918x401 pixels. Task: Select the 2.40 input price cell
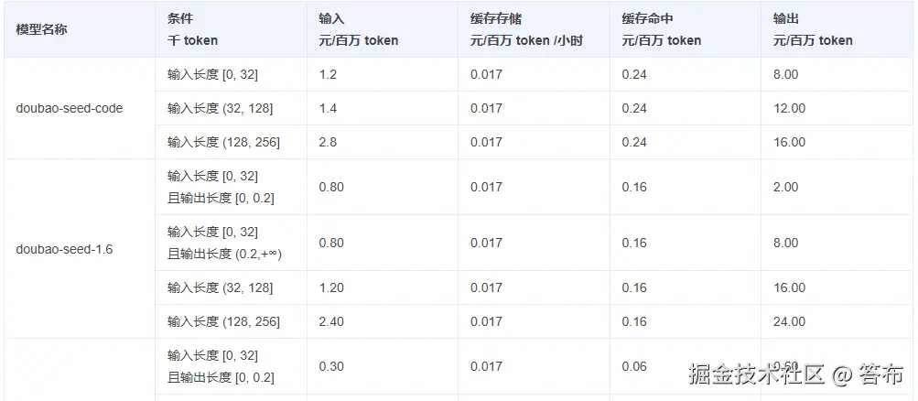331,321
